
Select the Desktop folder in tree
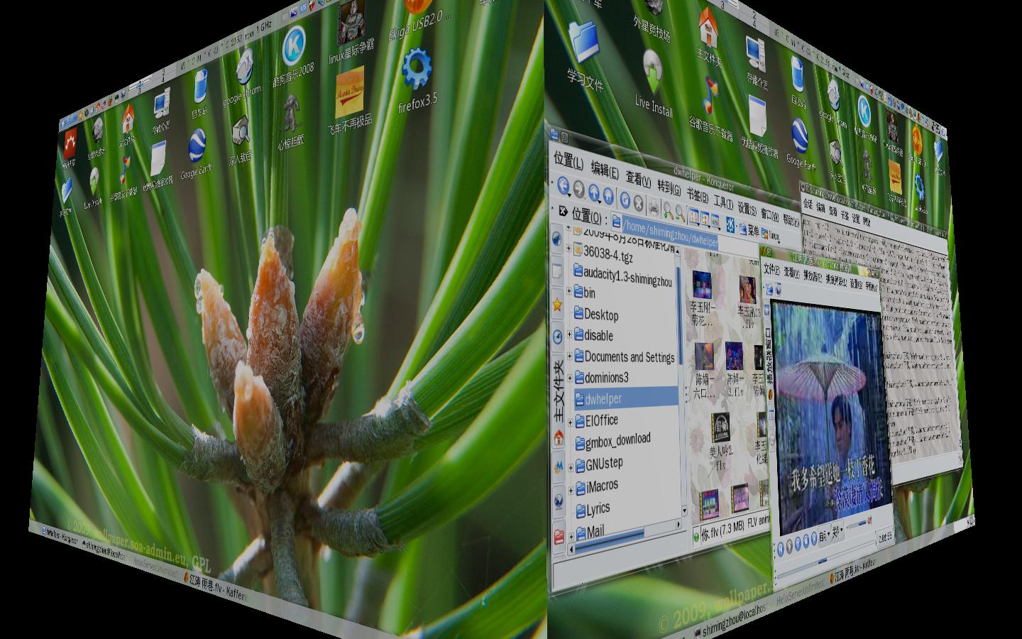pyautogui.click(x=596, y=314)
